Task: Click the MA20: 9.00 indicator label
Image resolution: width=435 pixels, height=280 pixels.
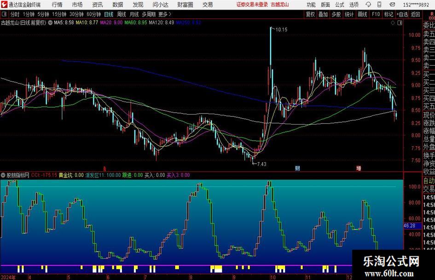Action: click(x=111, y=23)
